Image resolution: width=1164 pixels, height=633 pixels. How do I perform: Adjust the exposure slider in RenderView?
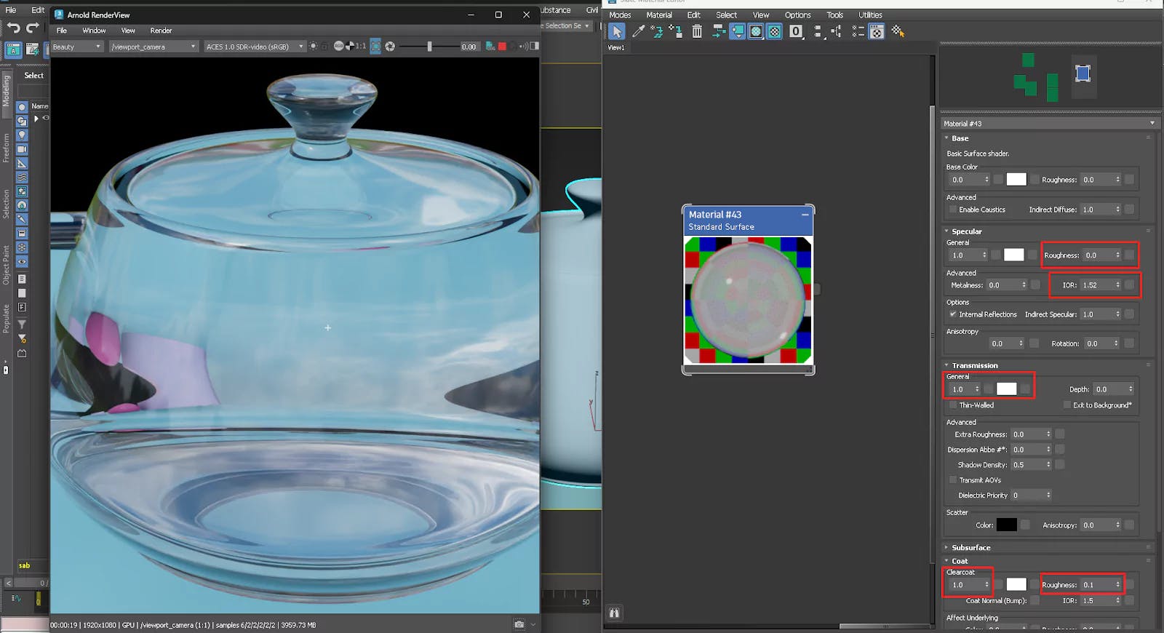click(x=429, y=47)
